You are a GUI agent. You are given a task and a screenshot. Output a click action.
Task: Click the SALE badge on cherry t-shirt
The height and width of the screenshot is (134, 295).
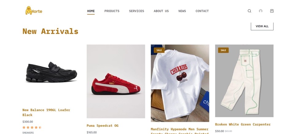pos(159,50)
